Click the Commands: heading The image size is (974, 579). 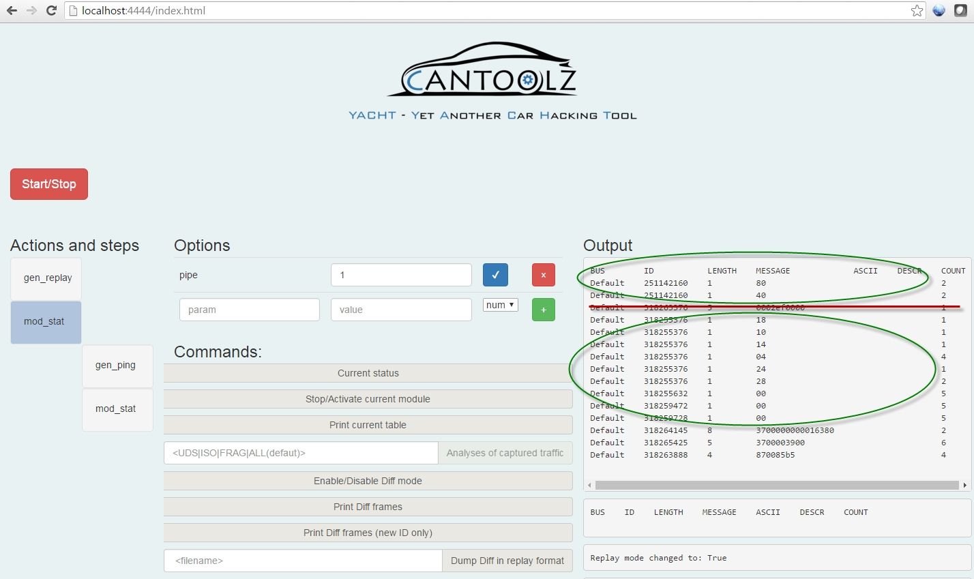coord(218,352)
